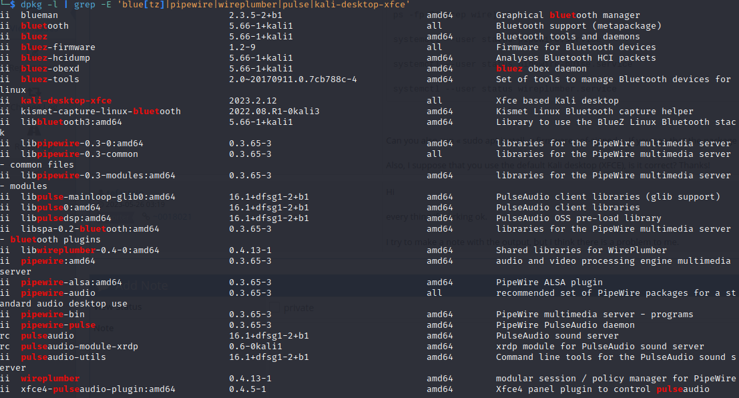This screenshot has width=739, height=398.
Task: Click the 'Xfce based Kali desktop' description
Action: (x=557, y=100)
